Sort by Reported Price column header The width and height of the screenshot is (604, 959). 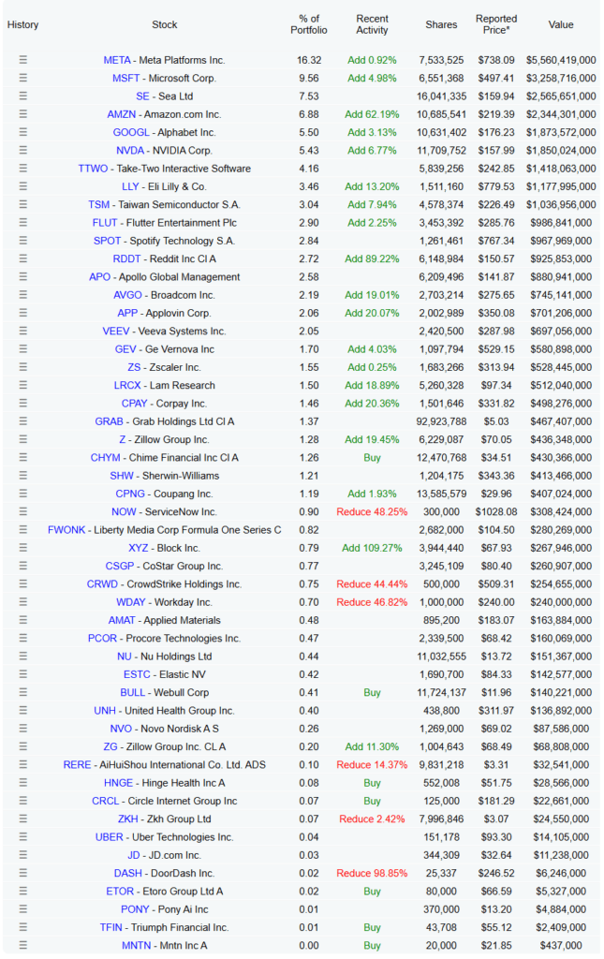(496, 24)
